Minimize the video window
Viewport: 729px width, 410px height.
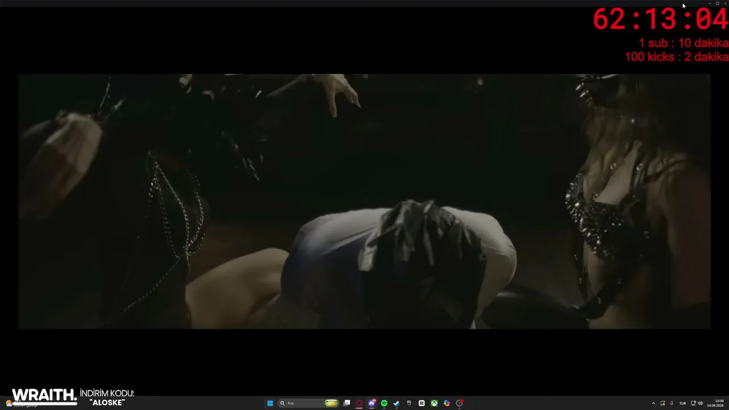click(x=709, y=3)
